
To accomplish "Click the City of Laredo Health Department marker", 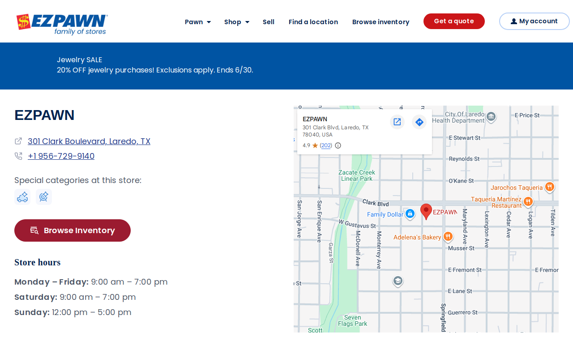I will tap(491, 117).
